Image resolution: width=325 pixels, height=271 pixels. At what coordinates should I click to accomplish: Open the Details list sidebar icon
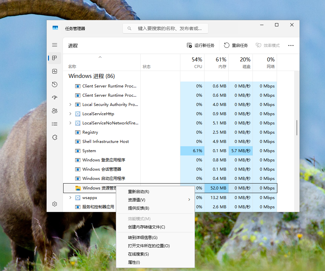(x=55, y=124)
